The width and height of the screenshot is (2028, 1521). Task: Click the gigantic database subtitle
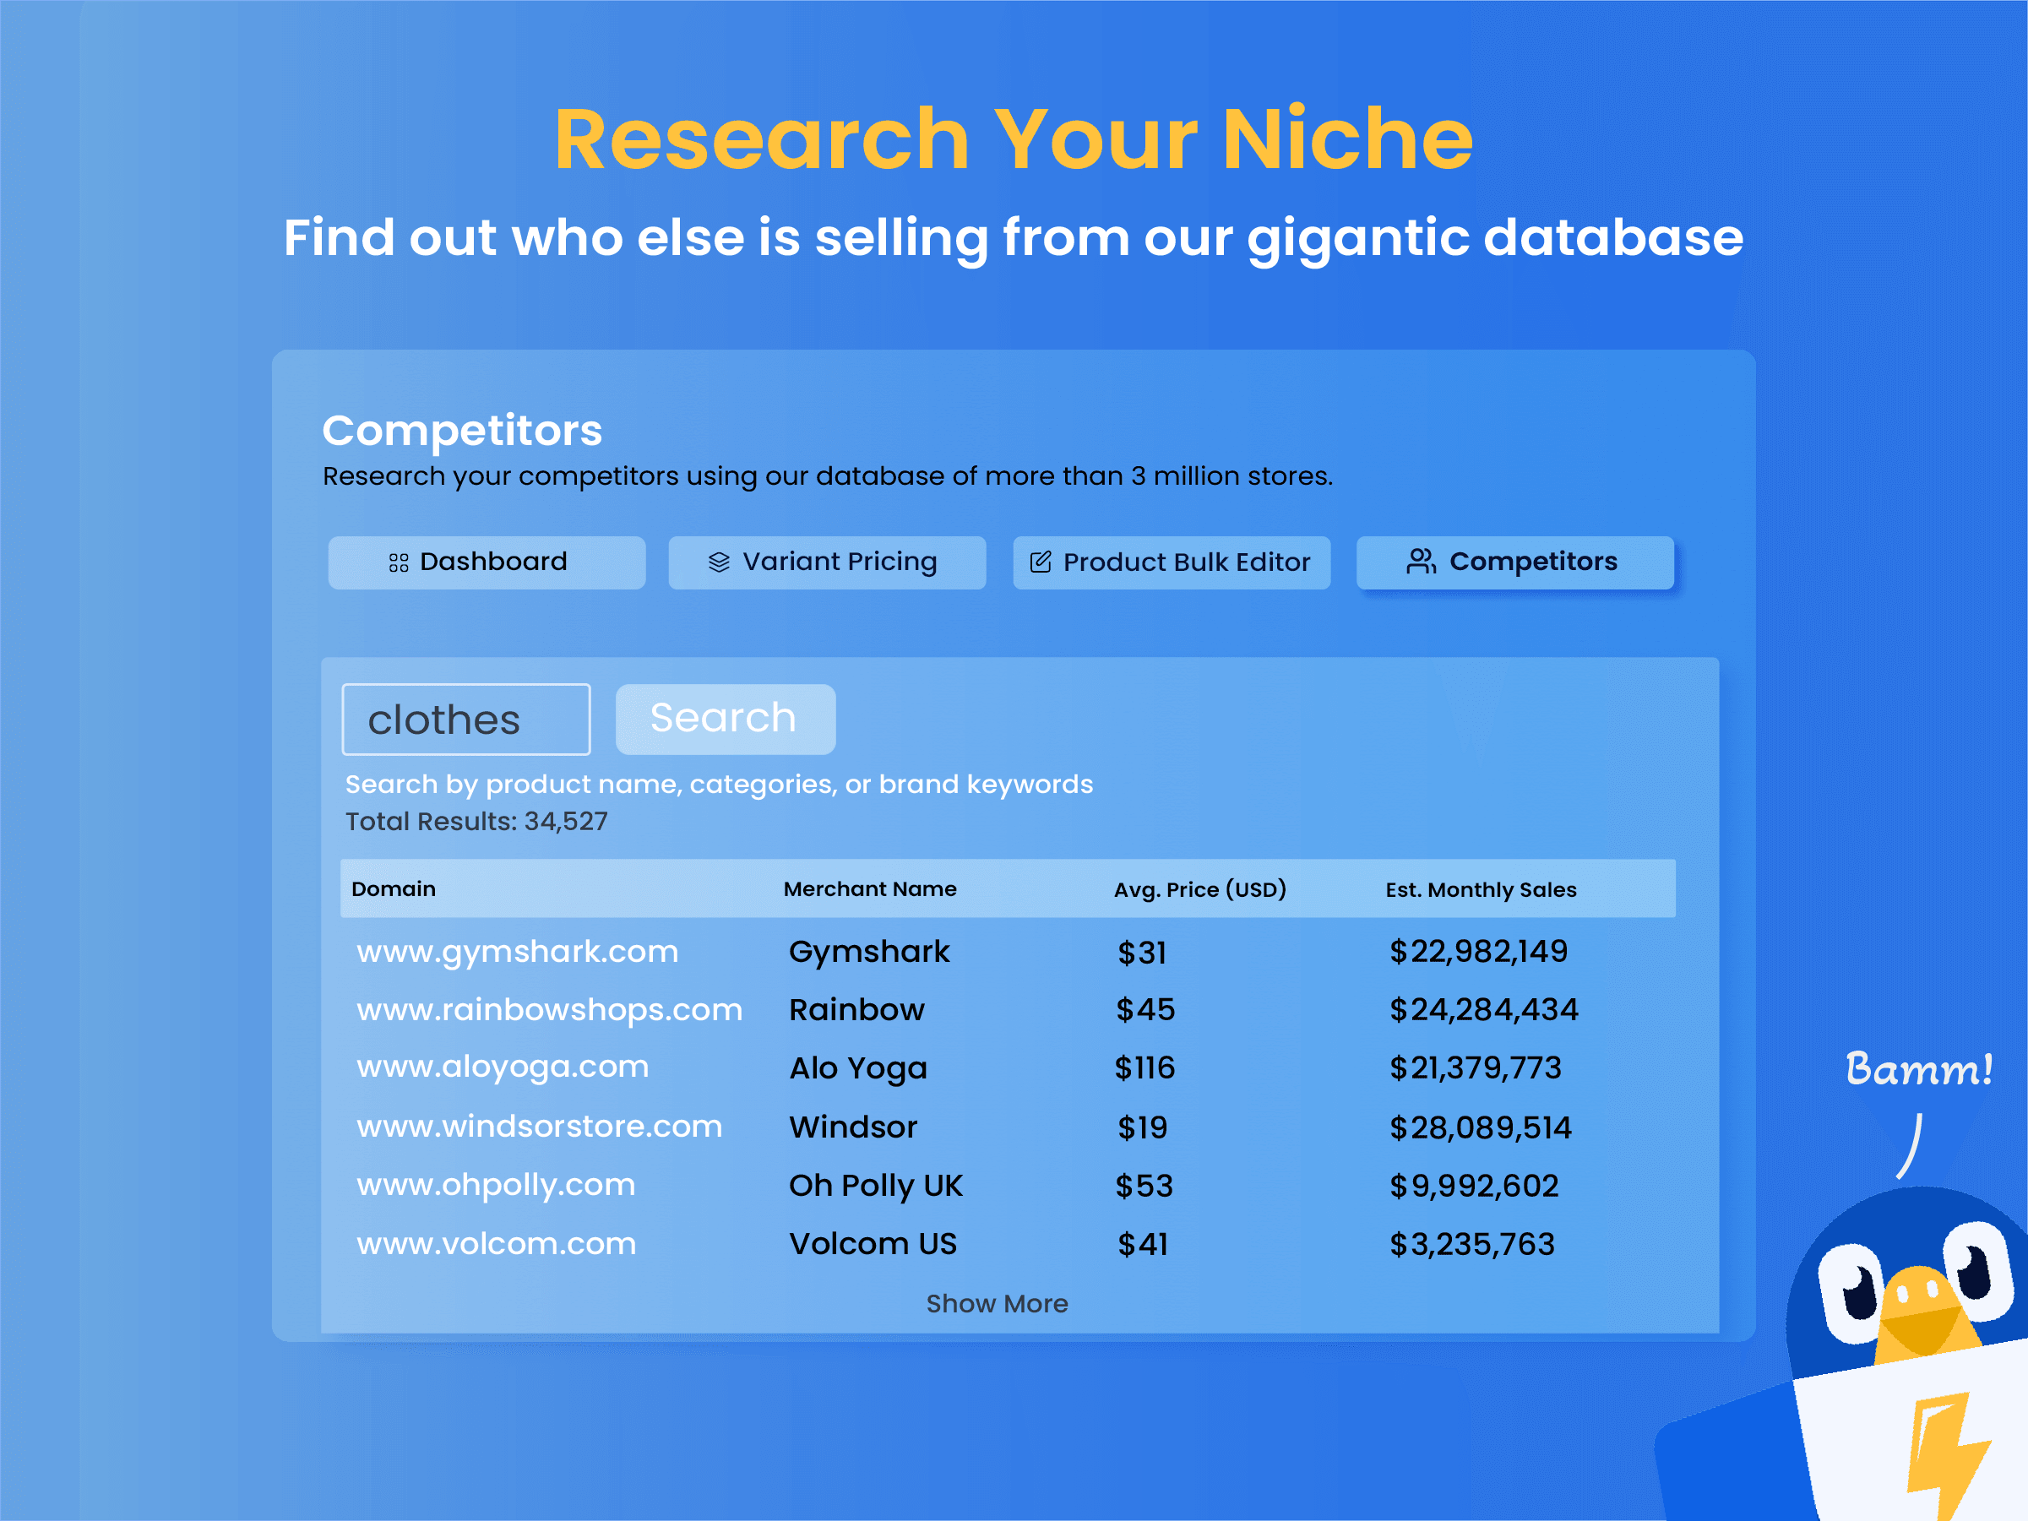1013,238
